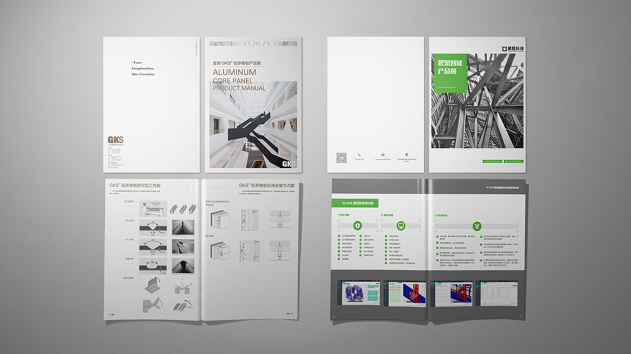Click the steel structure photo on green cover
Image resolution: width=631 pixels, height=354 pixels.
coord(477,101)
